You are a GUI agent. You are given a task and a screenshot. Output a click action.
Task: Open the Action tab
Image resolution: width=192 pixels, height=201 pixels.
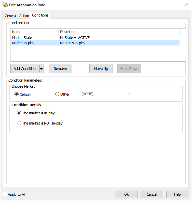[24, 16]
